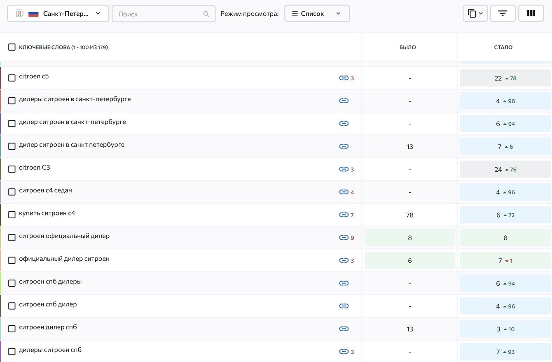
Task: Check the box for ситроен с4 седан
Action: (12, 192)
